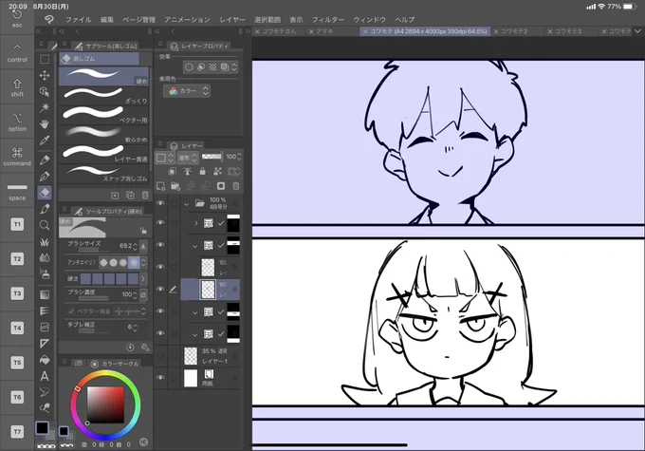Select the Eyedropper tool
Image resolution: width=645 pixels, height=451 pixels.
click(x=45, y=140)
